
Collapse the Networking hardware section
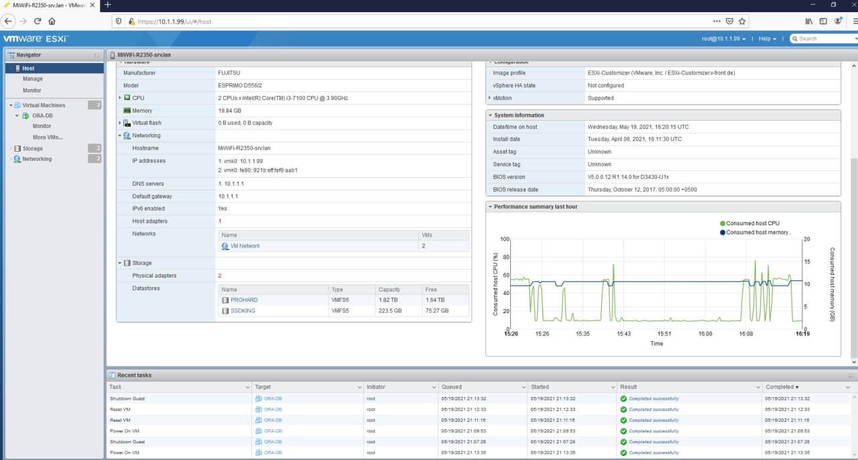[x=120, y=135]
